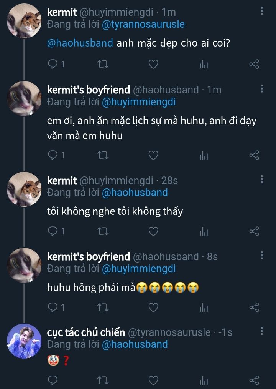Open kermit's cat avatar in top tweet

click(24, 21)
